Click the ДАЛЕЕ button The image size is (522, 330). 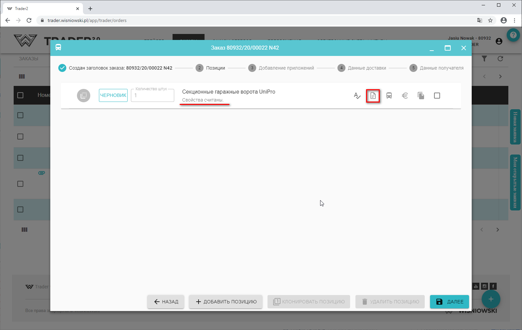[x=449, y=302]
